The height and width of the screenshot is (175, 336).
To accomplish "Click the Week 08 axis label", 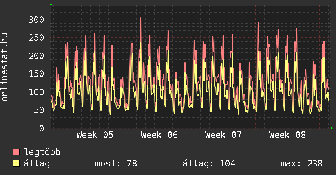I will tap(287, 135).
